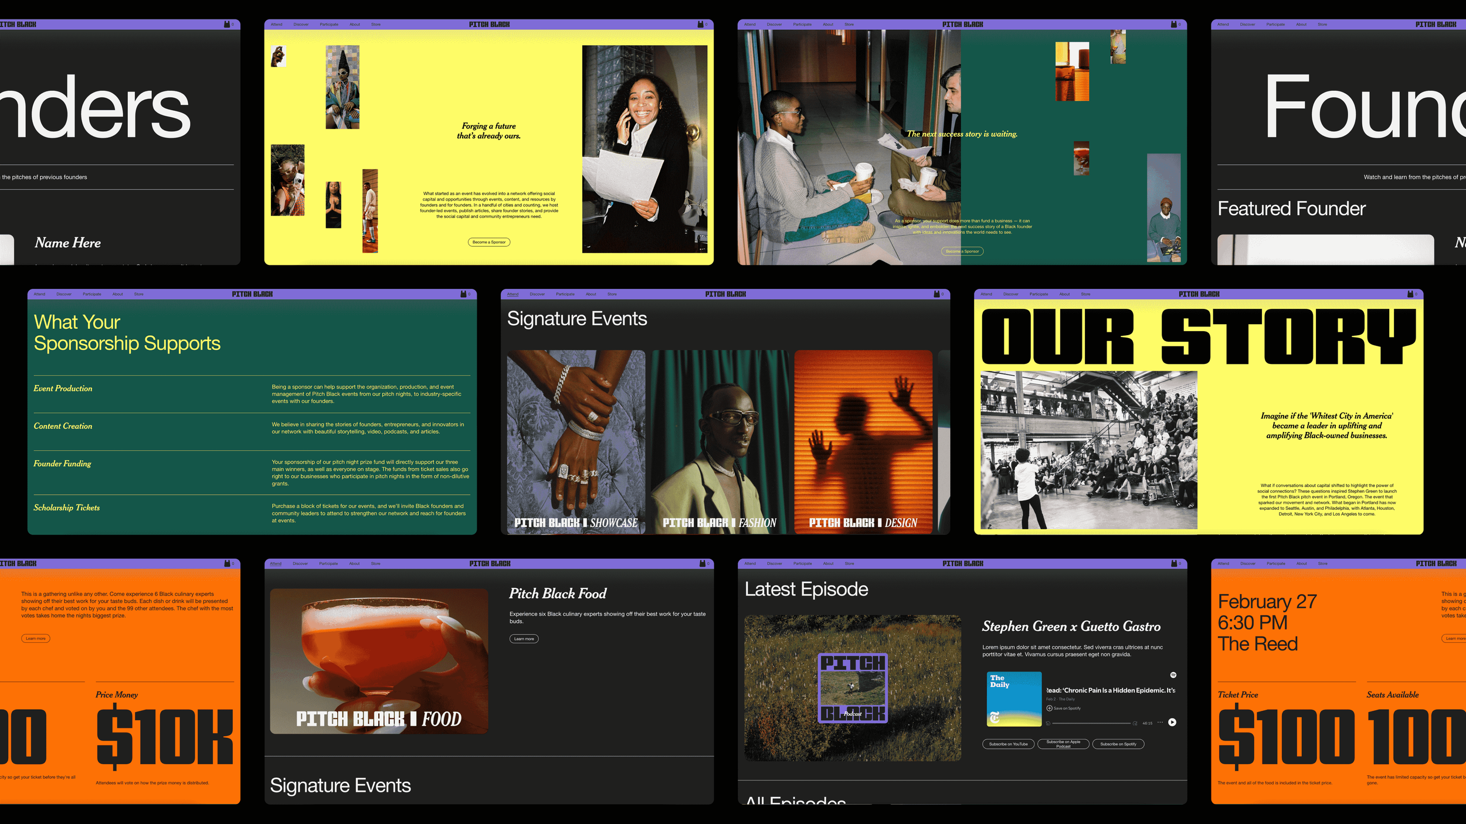Open the cart icon on the Latest Episode page
Viewport: 1466px width, 824px height.
click(1173, 563)
